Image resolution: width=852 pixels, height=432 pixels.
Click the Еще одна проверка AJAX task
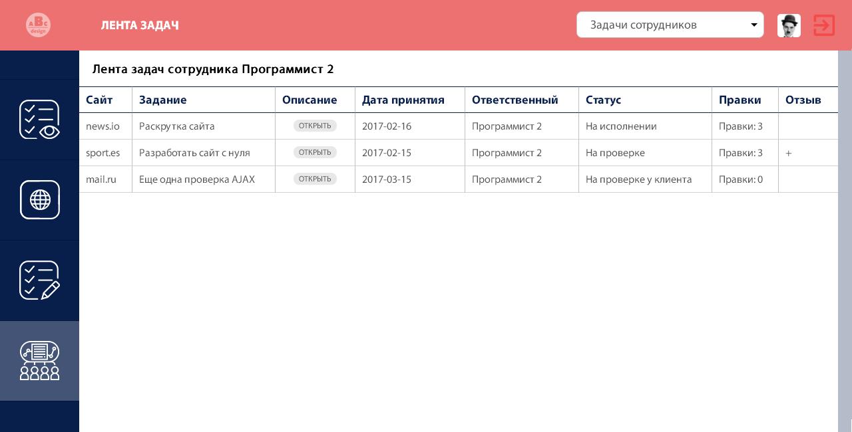[x=197, y=179]
